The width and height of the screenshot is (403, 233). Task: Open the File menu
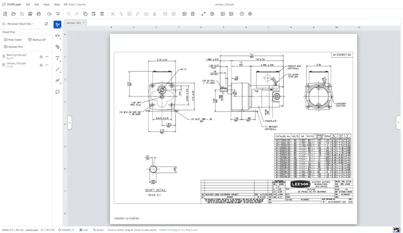(28, 5)
